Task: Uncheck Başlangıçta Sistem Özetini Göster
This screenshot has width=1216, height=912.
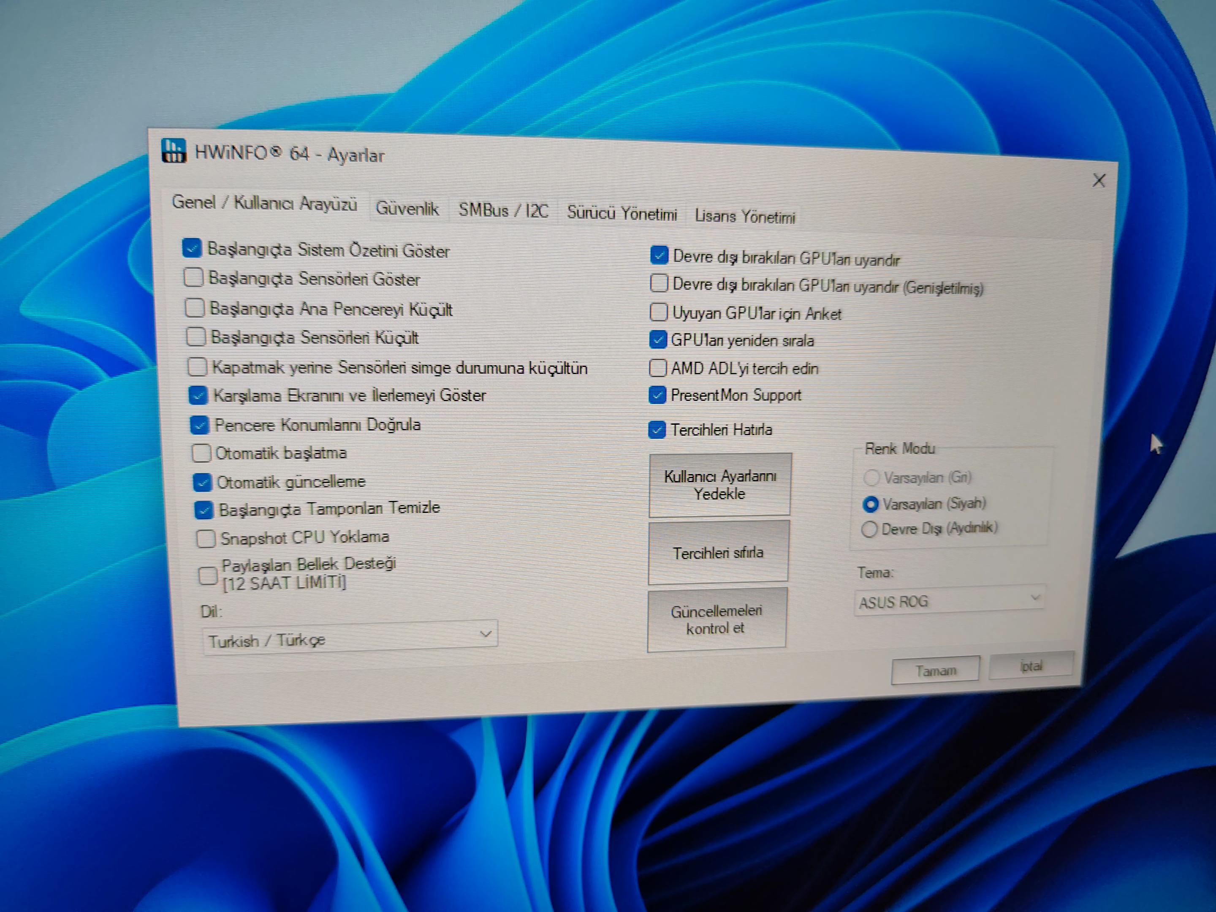Action: coord(192,248)
